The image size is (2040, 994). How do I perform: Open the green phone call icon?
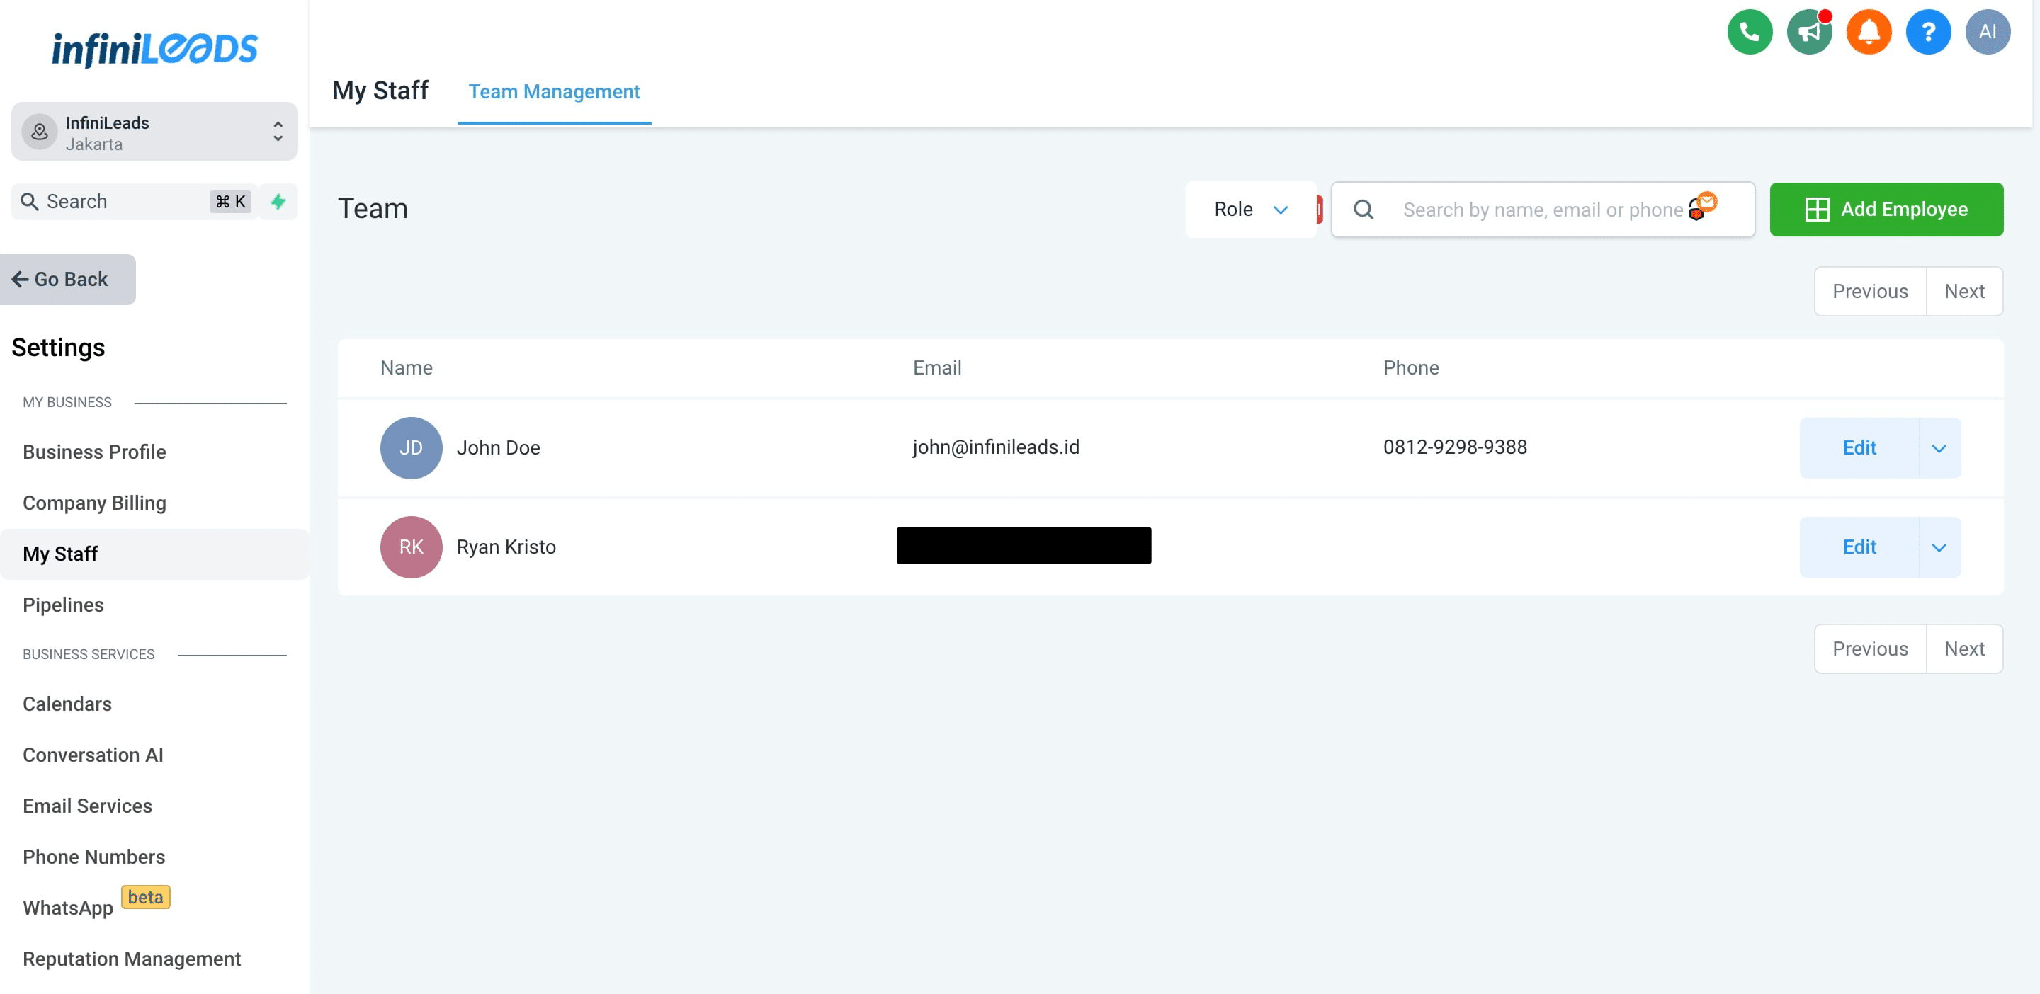pyautogui.click(x=1750, y=32)
